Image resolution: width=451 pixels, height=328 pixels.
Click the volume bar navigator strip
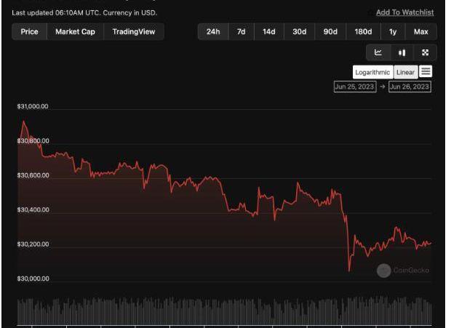224,311
